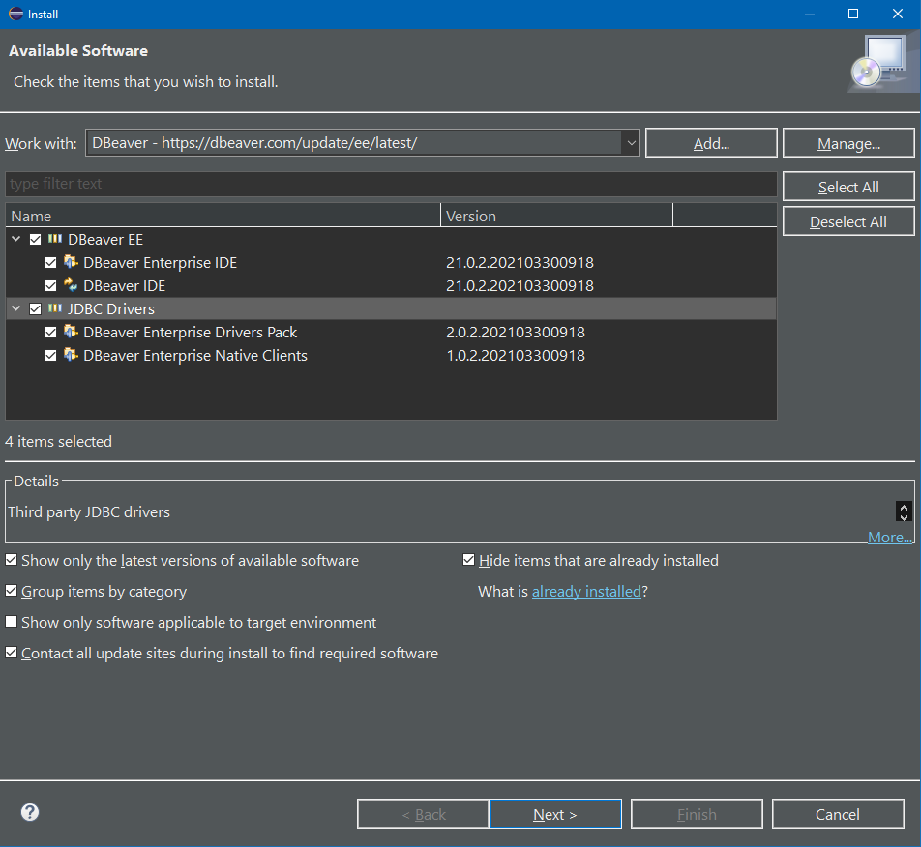Uncheck DBeaver Enterprise Native Clients checkbox
Image resolution: width=921 pixels, height=847 pixels.
pyautogui.click(x=51, y=356)
